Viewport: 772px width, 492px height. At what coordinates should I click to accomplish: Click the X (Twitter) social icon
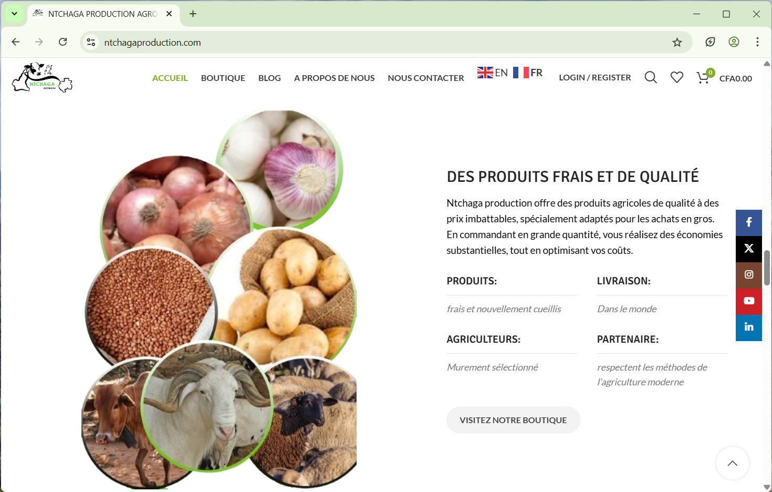point(749,249)
